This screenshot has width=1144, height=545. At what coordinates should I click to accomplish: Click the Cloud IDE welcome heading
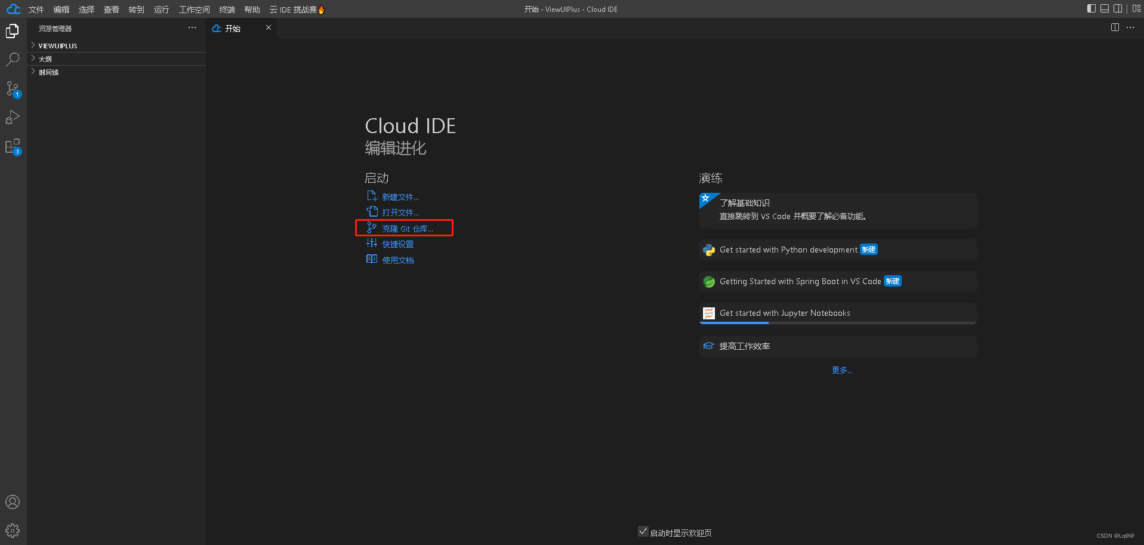click(x=411, y=126)
